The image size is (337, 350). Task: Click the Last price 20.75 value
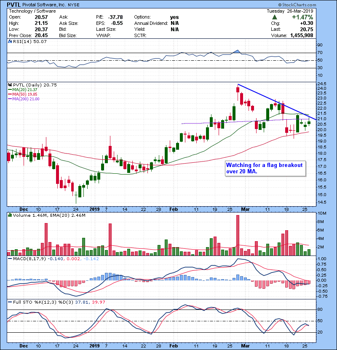pos(306,29)
